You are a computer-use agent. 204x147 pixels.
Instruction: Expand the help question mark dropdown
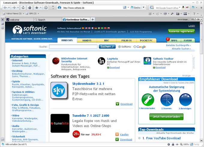(x=198, y=14)
